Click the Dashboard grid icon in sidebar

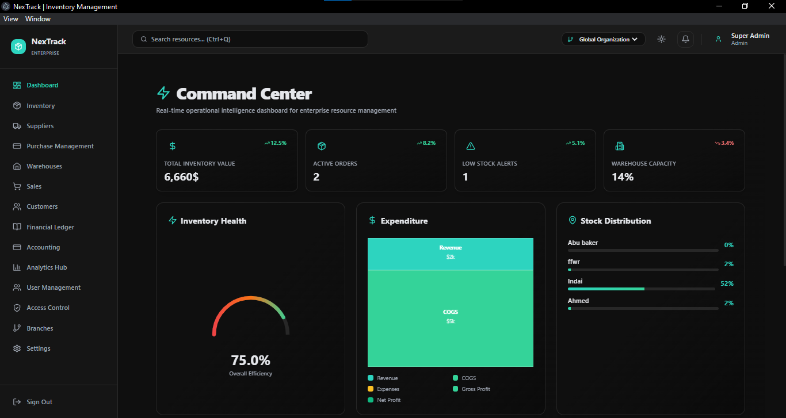pos(17,85)
